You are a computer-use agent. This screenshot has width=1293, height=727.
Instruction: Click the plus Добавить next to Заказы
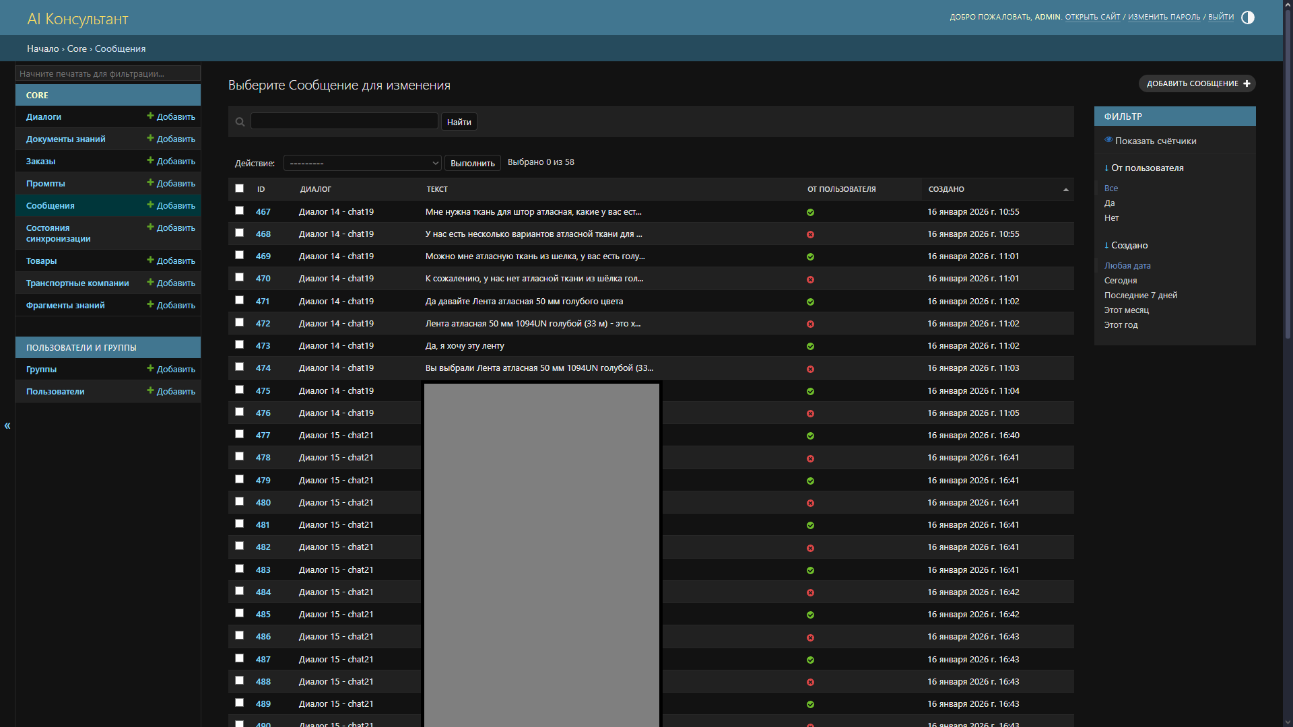tap(171, 161)
